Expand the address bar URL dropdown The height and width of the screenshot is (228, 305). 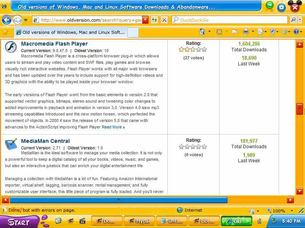coord(145,20)
